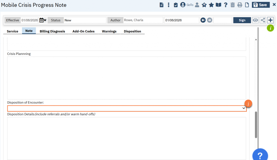Toggle the eye view icon
This screenshot has width=277, height=160.
[x=255, y=20]
